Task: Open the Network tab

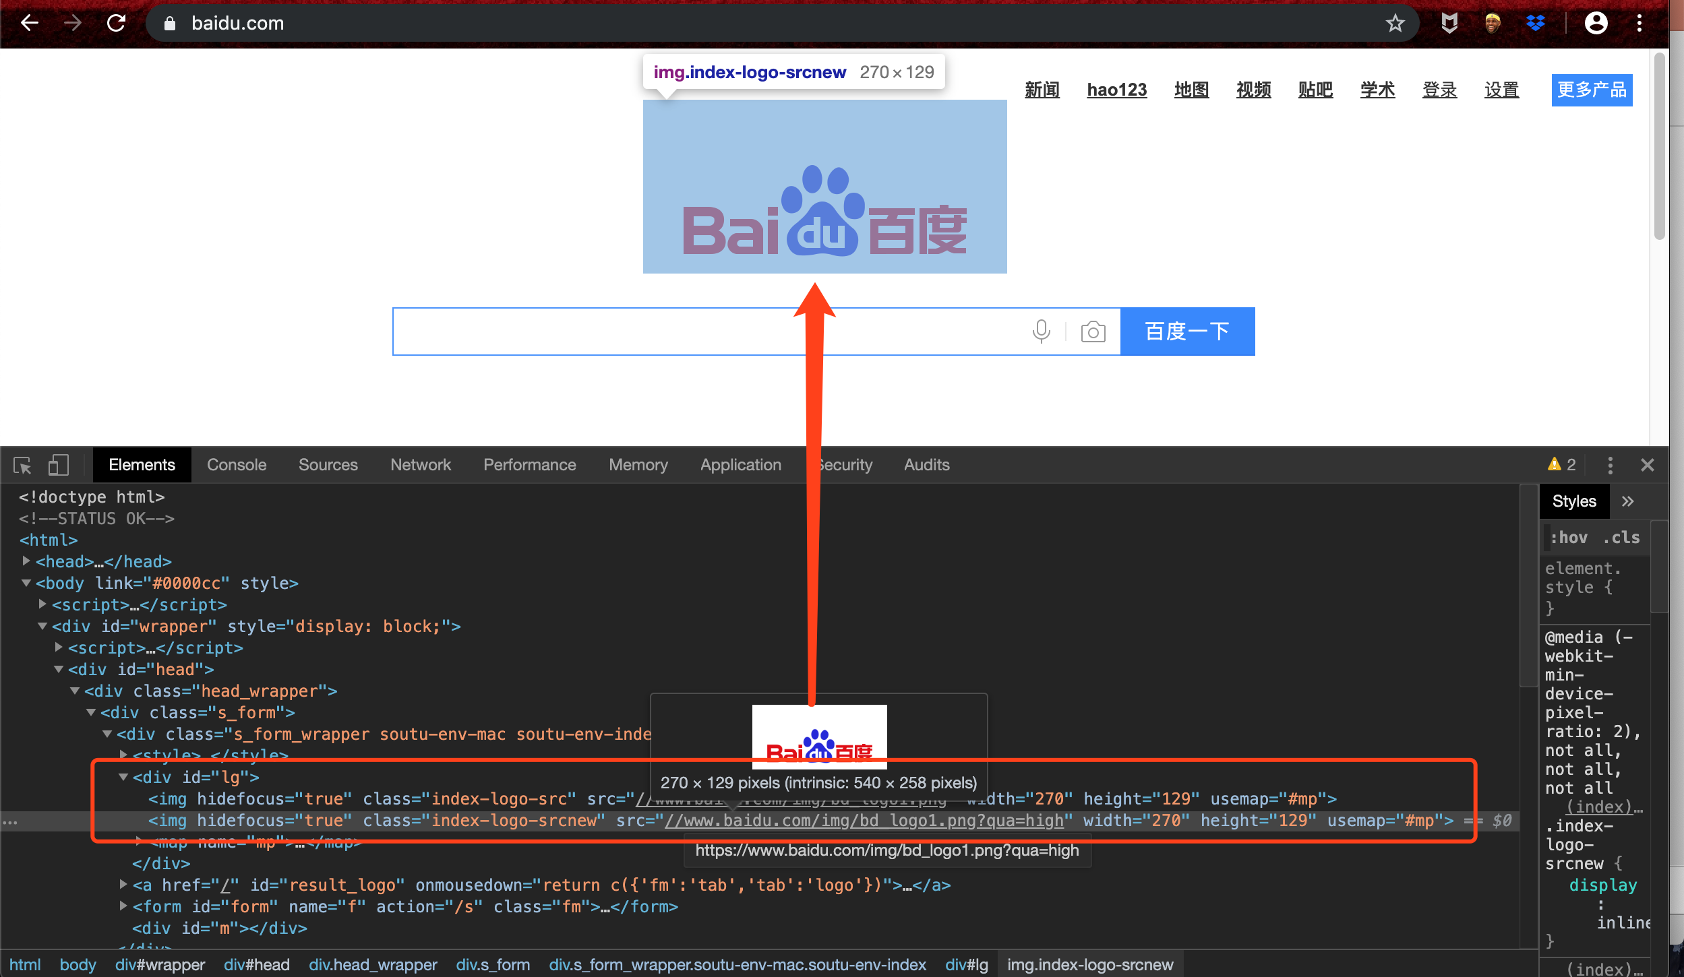Action: click(x=420, y=465)
